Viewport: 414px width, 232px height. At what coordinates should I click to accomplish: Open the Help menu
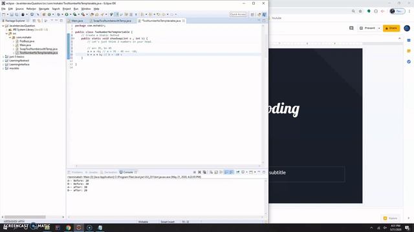point(96,8)
